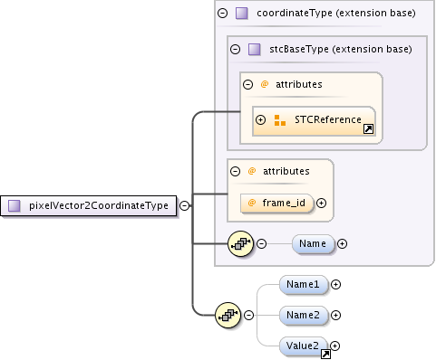The image size is (436, 360).
Task: Click the @ icon of stcBaseType attributes
Action: click(x=265, y=84)
